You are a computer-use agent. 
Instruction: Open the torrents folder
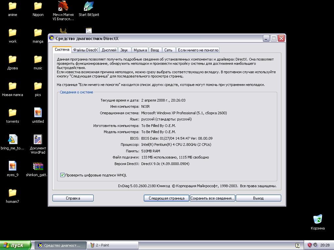coord(12,113)
